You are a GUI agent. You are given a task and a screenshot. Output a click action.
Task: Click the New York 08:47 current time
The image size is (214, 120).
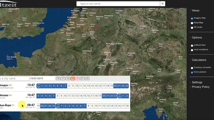[x=31, y=105]
